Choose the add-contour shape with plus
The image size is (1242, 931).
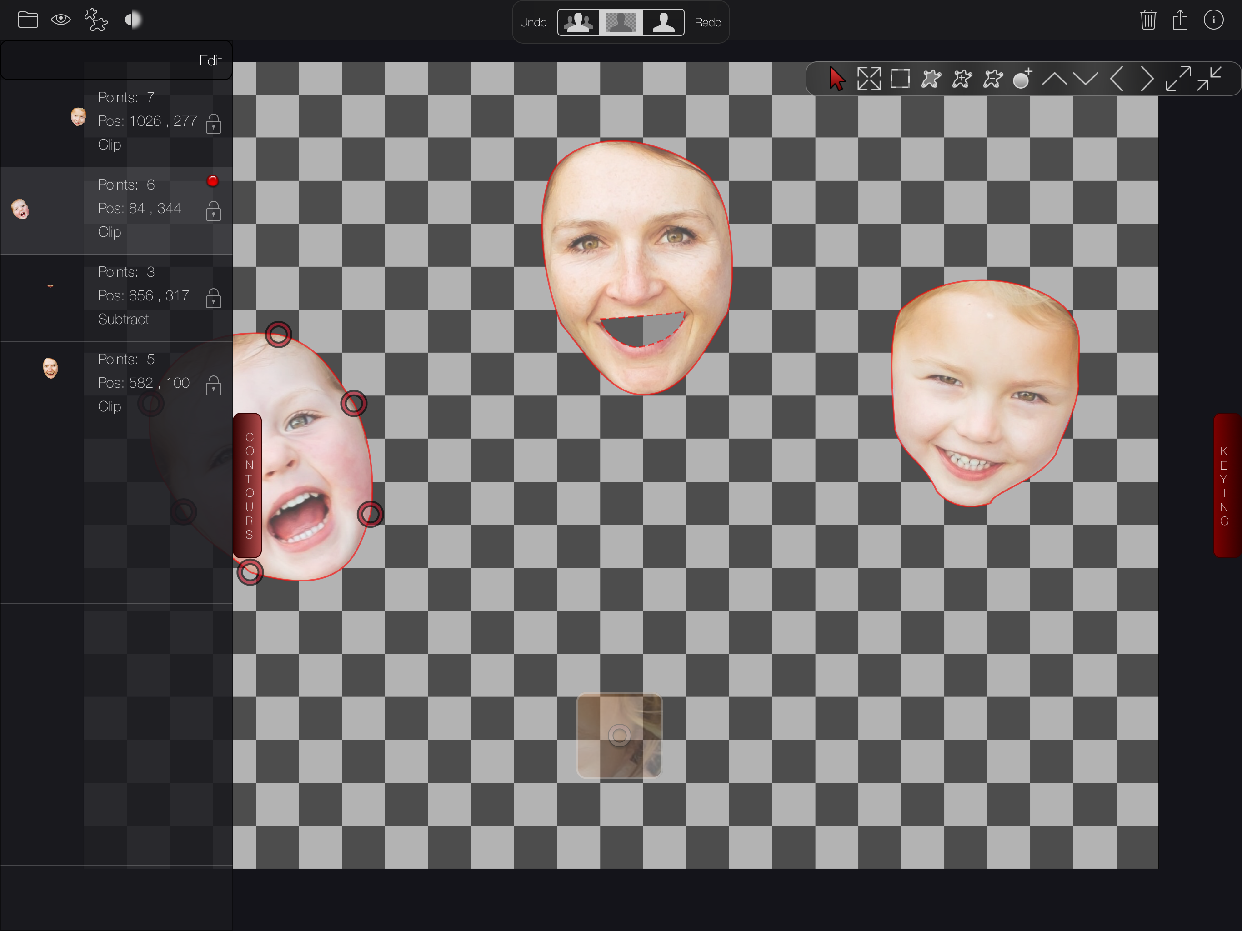(x=962, y=79)
